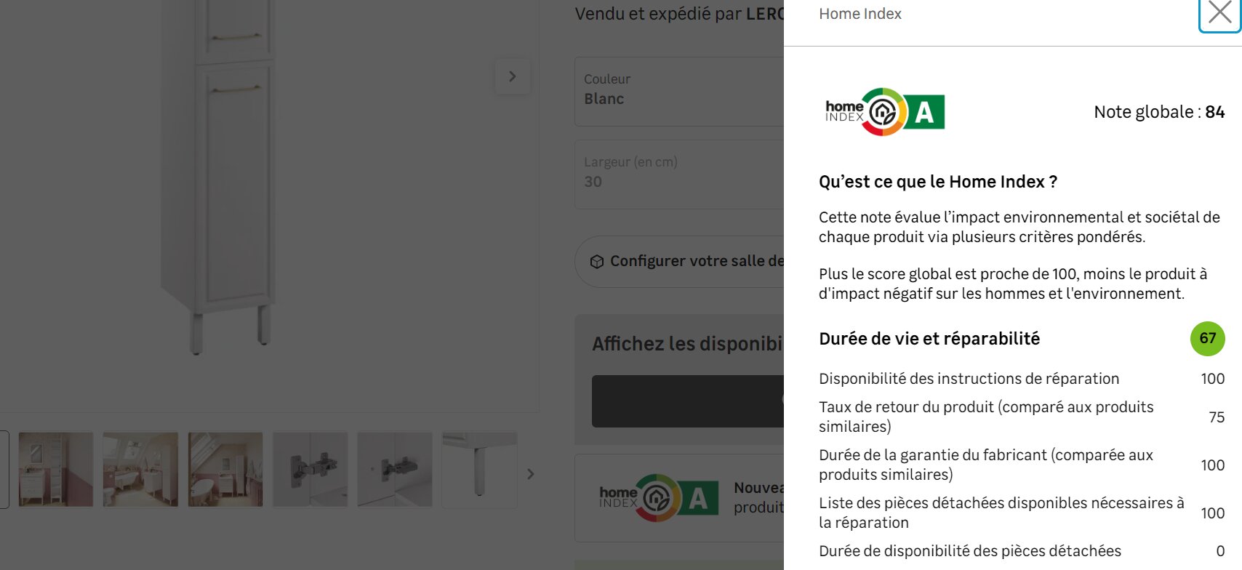Select the first bathroom scene thumbnail
This screenshot has width=1242, height=570.
(56, 470)
